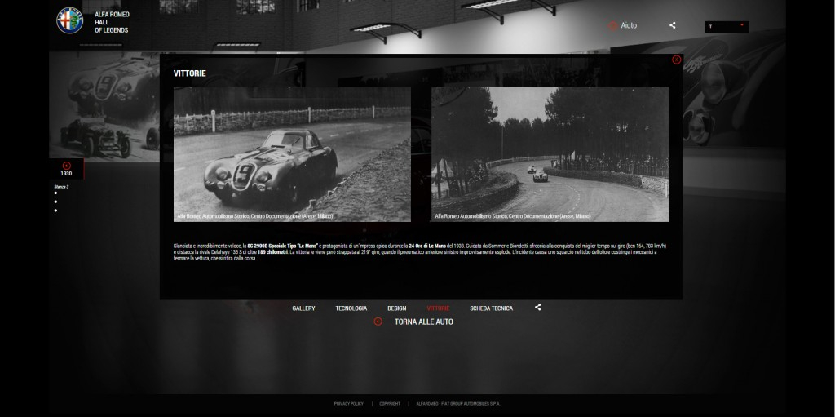
Task: Switch to the Tecnologia tab
Action: point(351,308)
